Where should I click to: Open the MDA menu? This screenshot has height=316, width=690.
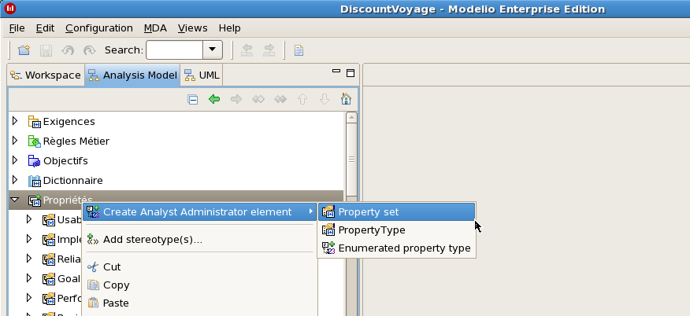(x=155, y=28)
